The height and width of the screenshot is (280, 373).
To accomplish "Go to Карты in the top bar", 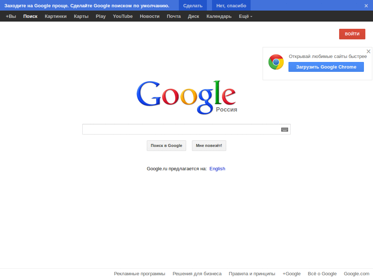I will 81,16.
